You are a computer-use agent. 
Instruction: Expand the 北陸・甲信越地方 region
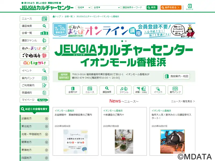click(x=34, y=134)
